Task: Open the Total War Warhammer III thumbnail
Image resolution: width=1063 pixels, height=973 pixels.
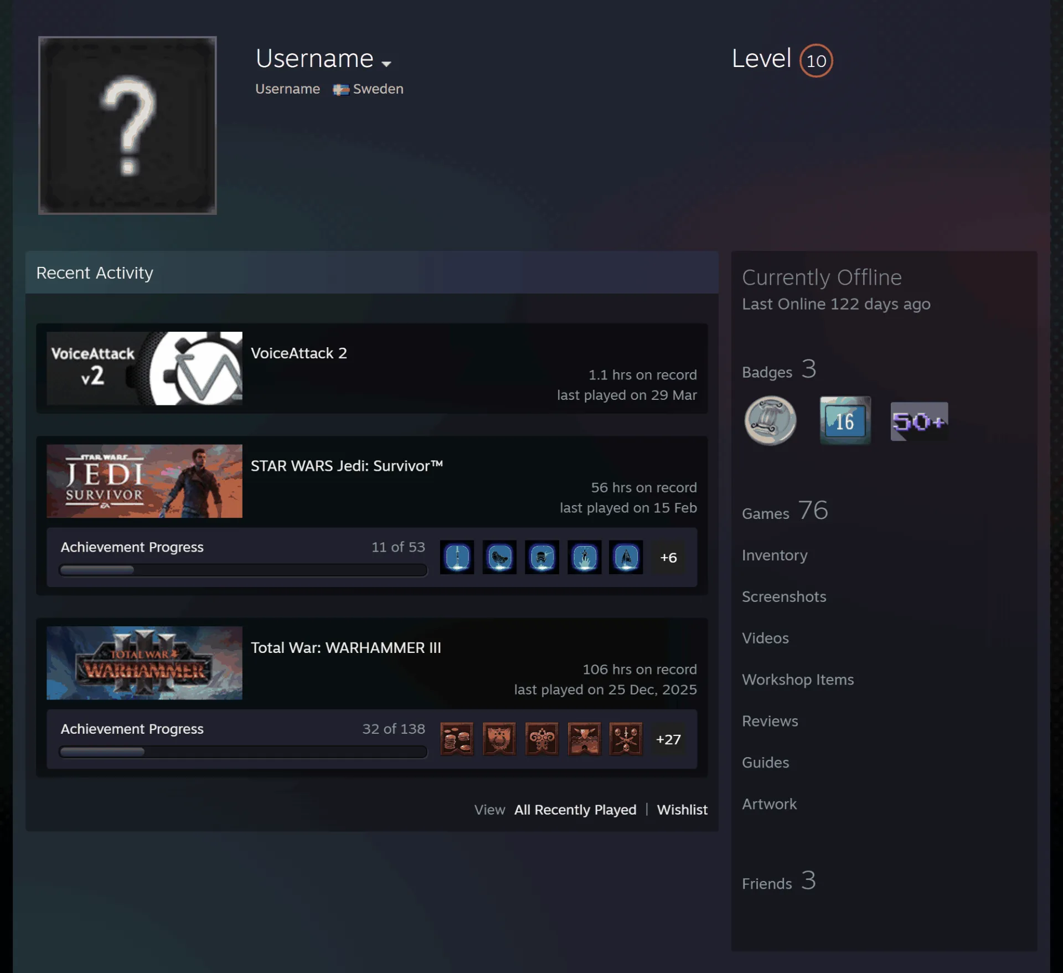Action: tap(145, 663)
